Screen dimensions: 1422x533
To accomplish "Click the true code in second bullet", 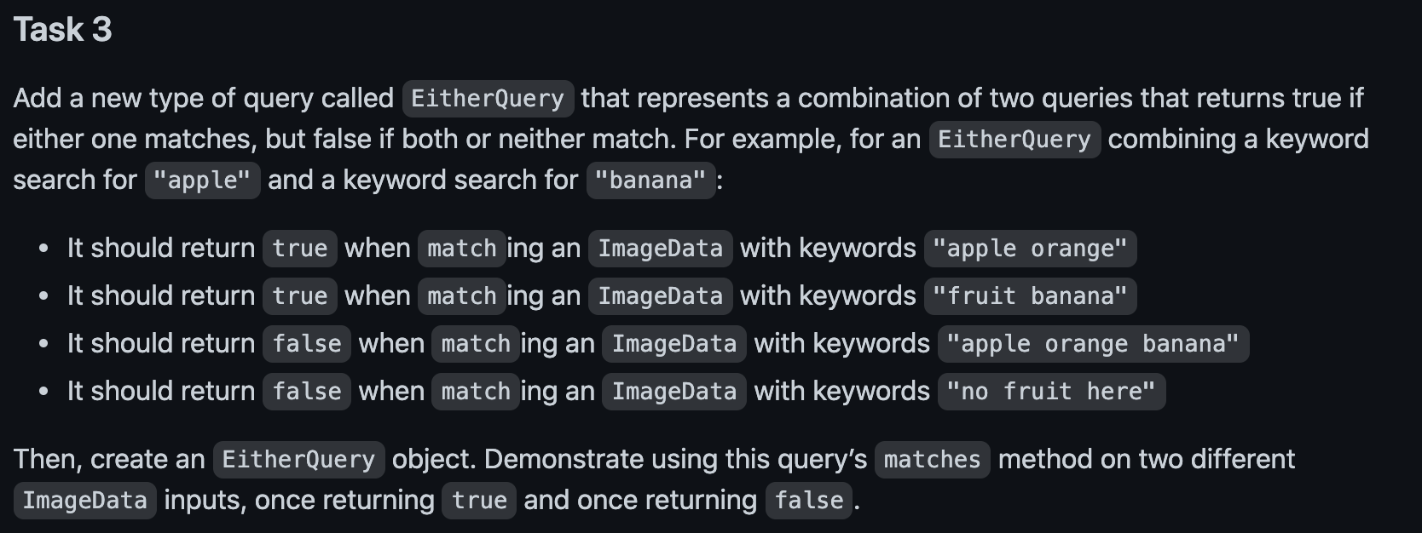I will (300, 296).
